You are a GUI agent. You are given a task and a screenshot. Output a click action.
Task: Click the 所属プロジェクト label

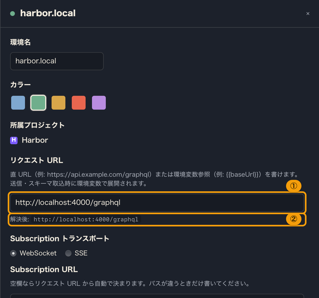pos(37,125)
